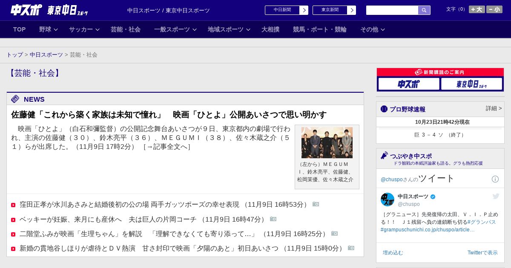Open the 競馬・ボート・競輪 menu item
The image size is (511, 268).
click(x=320, y=29)
